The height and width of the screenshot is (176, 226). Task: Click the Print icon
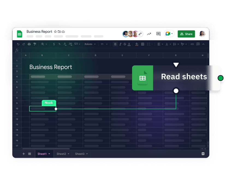click(x=29, y=44)
